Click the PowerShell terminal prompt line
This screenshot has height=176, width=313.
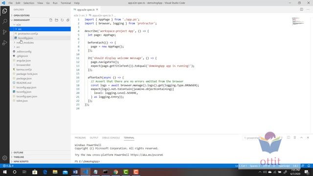tap(87, 161)
